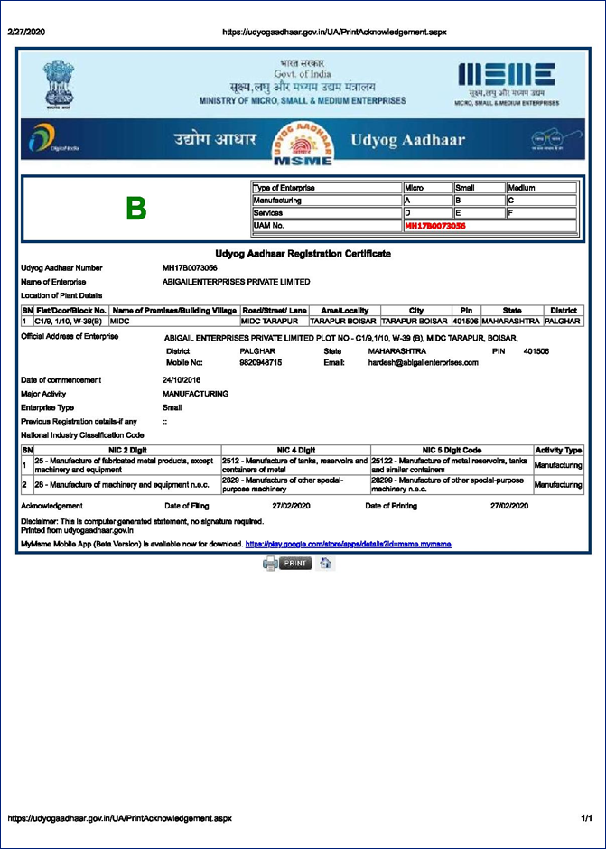Click the large green letter B
The width and height of the screenshot is (606, 849).
click(136, 209)
